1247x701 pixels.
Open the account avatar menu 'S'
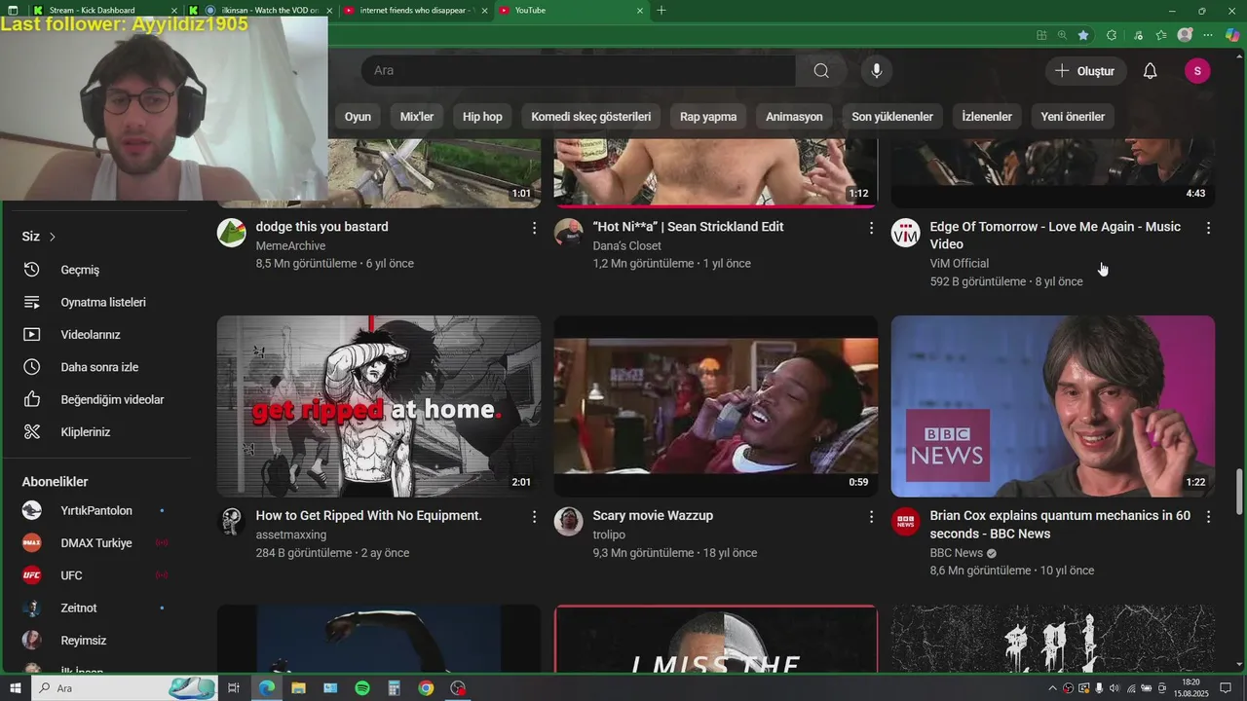point(1197,71)
